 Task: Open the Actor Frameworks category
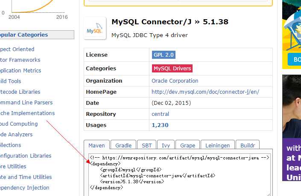tap(20, 60)
